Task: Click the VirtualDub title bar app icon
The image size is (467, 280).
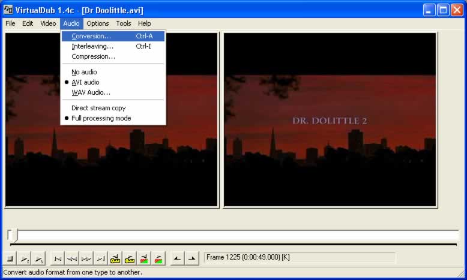Action: point(8,10)
